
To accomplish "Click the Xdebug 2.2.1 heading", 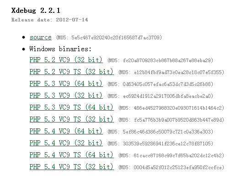I will pyautogui.click(x=36, y=11).
